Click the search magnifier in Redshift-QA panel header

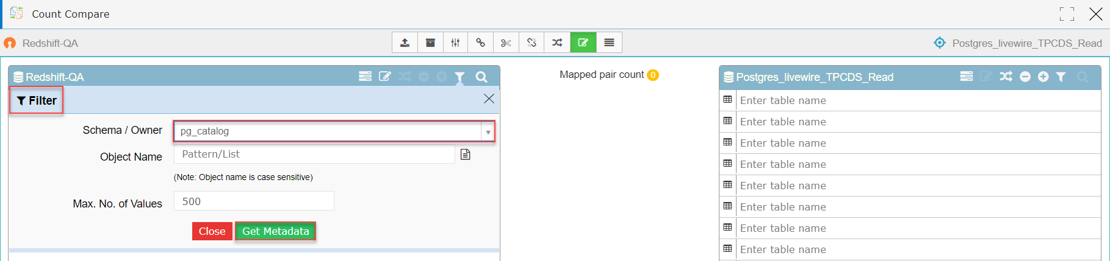[x=481, y=77]
